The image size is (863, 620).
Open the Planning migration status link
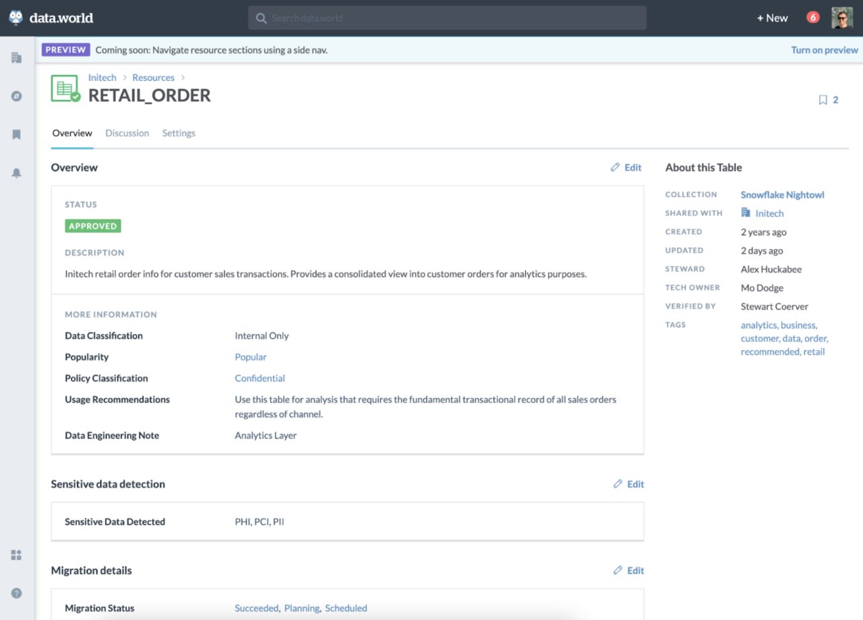(x=301, y=608)
